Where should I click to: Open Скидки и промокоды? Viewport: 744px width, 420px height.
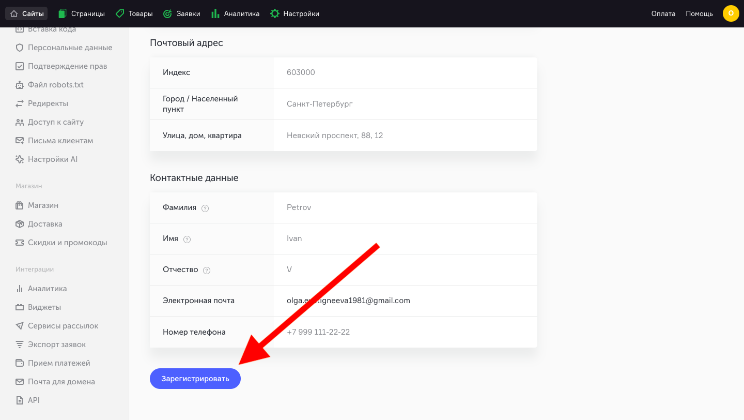[x=68, y=243]
